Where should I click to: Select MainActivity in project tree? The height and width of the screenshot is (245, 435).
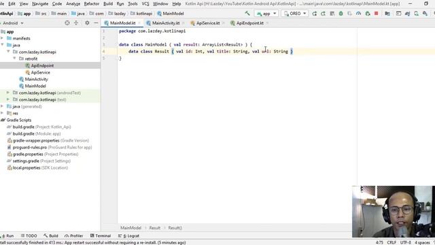point(36,79)
